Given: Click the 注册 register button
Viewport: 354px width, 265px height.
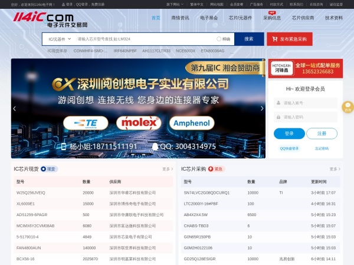Looking at the screenshot, I should pos(320,133).
